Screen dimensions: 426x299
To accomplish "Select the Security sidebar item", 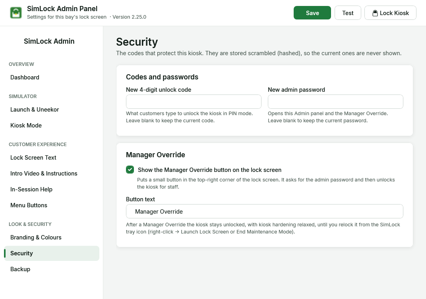I will [52, 253].
